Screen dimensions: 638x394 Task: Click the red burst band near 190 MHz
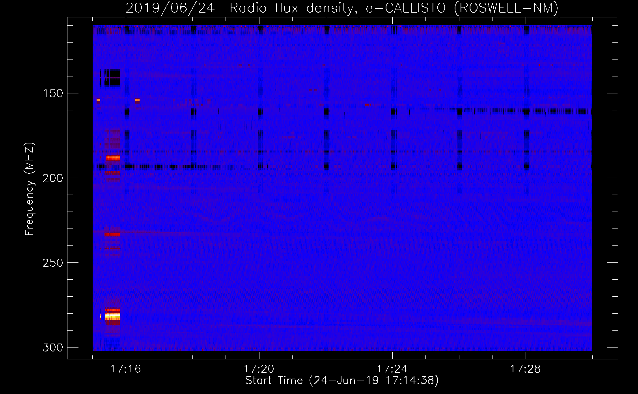pyautogui.click(x=113, y=158)
